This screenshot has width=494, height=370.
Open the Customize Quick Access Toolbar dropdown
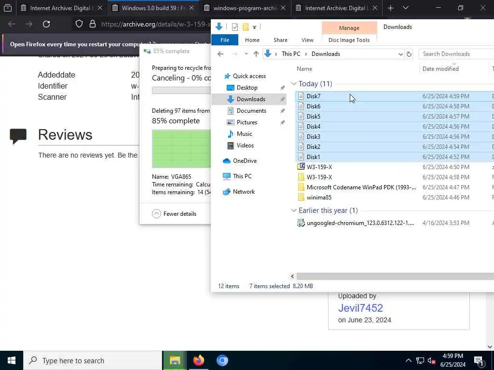pyautogui.click(x=254, y=27)
